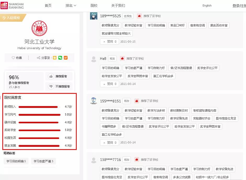Go to the 院校 menu item
The image size is (246, 180).
94,5
